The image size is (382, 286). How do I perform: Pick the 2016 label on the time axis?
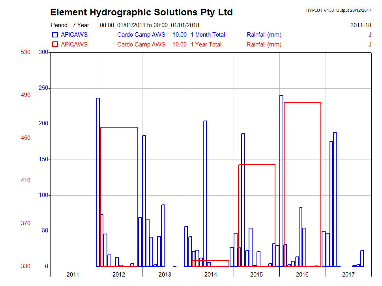tap(302, 274)
